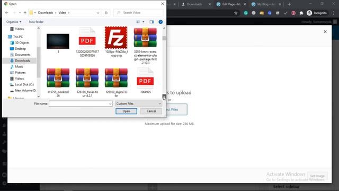Refresh the Video folder listing
The height and width of the screenshot is (191, 339).
pyautogui.click(x=106, y=13)
